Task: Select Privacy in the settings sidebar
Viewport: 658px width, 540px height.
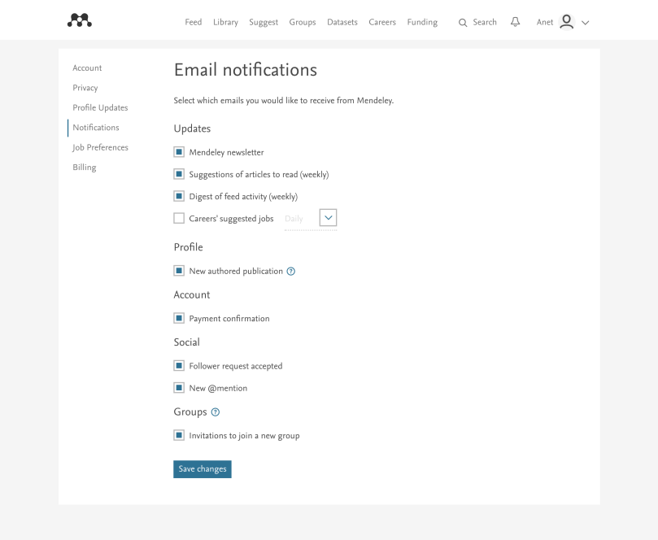Action: 85,88
